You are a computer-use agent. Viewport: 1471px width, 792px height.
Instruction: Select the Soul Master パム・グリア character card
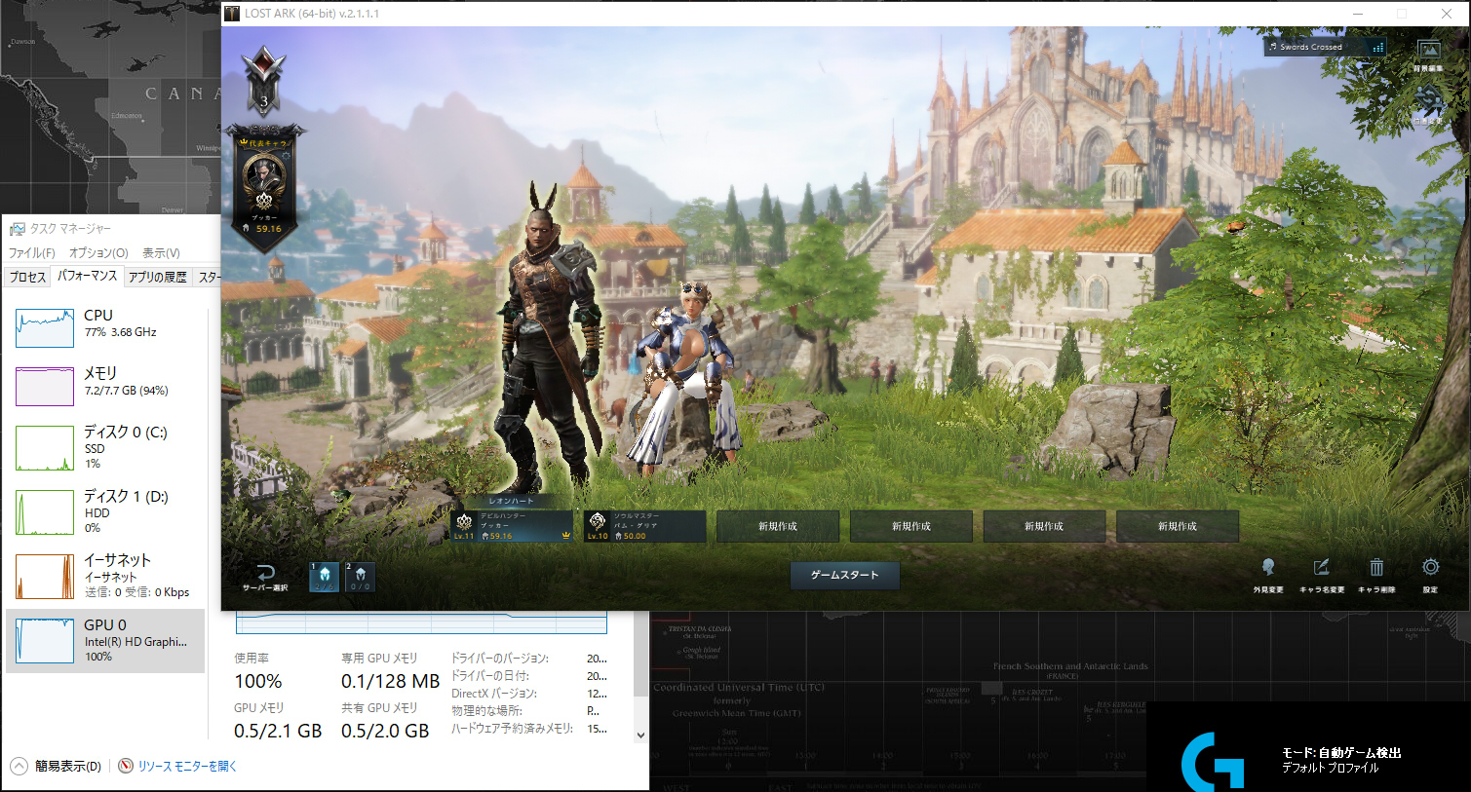tap(644, 526)
